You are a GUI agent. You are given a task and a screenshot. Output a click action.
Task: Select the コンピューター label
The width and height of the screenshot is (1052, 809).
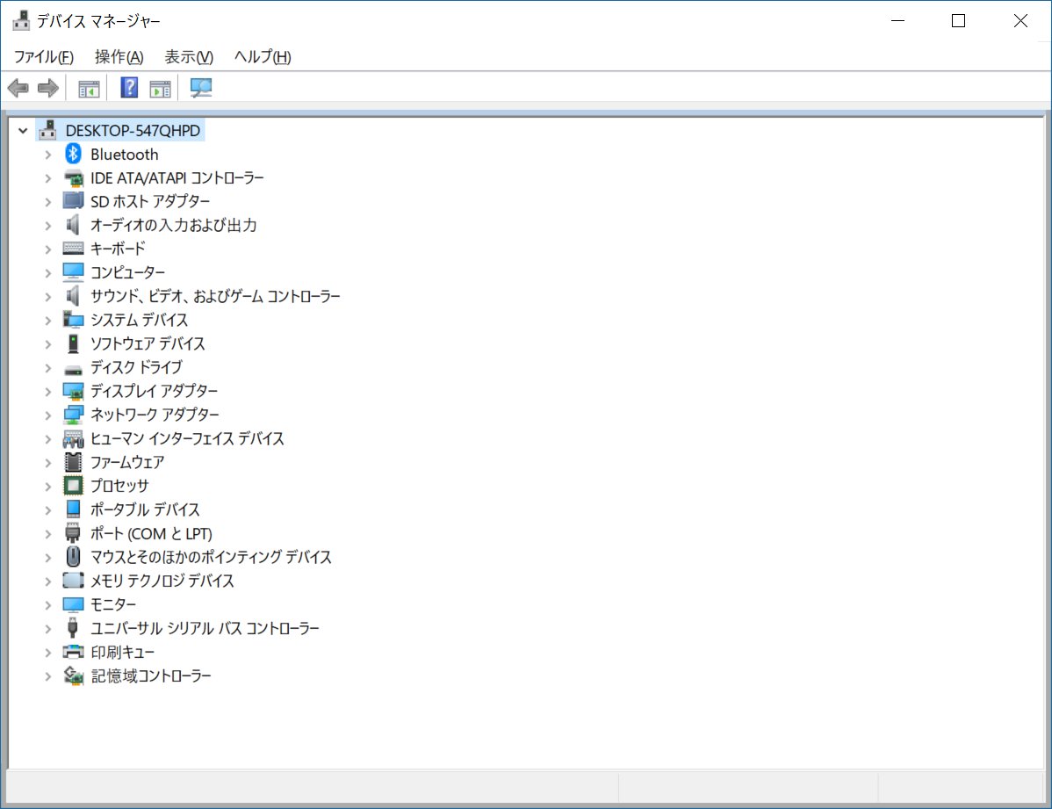point(127,272)
